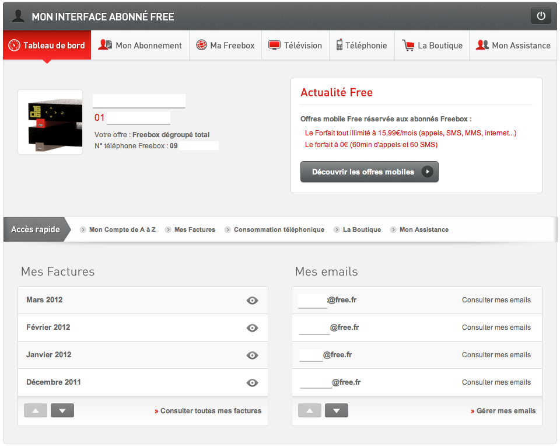Click the La Boutique shopping cart icon
Viewport: 560px width, 446px height.
click(x=408, y=45)
